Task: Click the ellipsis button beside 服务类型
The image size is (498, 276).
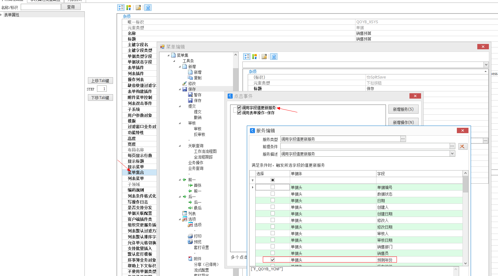Action: tap(403, 139)
